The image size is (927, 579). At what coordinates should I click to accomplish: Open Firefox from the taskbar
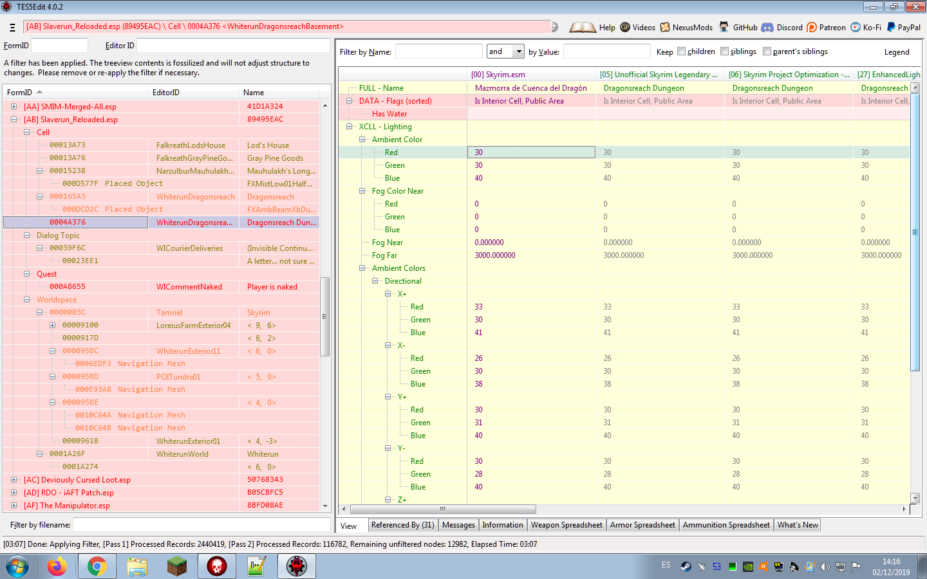click(57, 566)
